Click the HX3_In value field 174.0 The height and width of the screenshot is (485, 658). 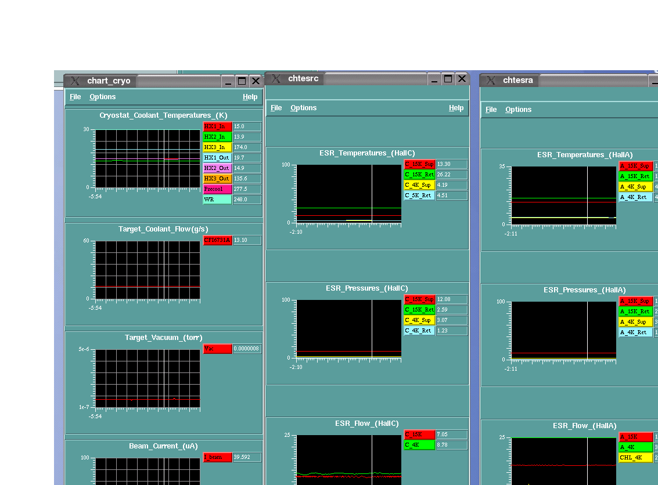247,147
